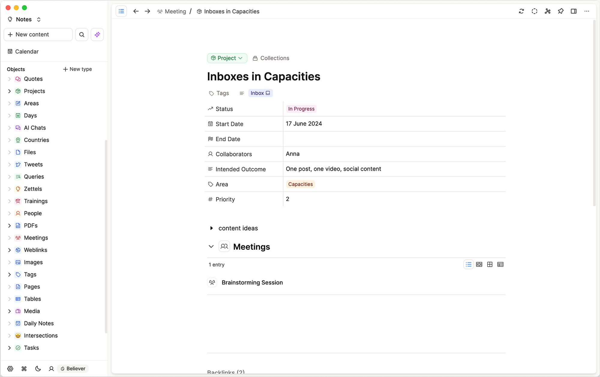Toggle the left sidebar list icon
This screenshot has width=600, height=377.
pyautogui.click(x=121, y=11)
